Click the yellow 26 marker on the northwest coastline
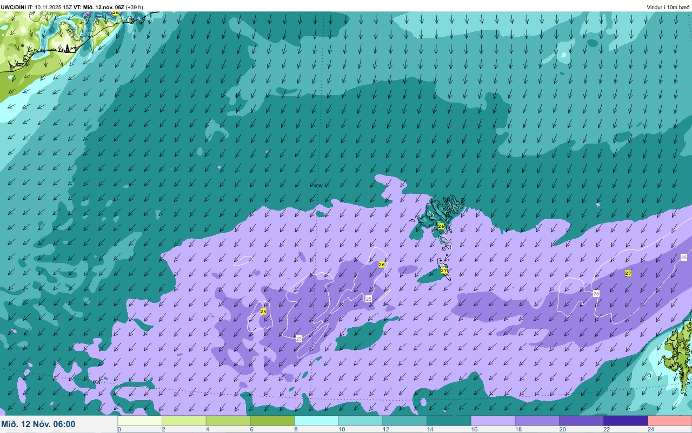This screenshot has width=692, height=433. click(x=115, y=12)
